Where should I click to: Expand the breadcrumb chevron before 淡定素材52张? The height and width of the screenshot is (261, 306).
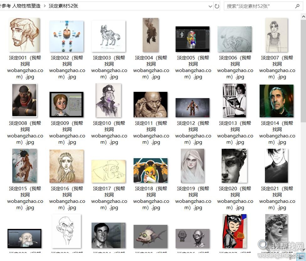pyautogui.click(x=45, y=6)
